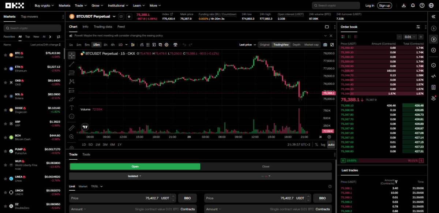Open the Top movers tab

point(29,16)
